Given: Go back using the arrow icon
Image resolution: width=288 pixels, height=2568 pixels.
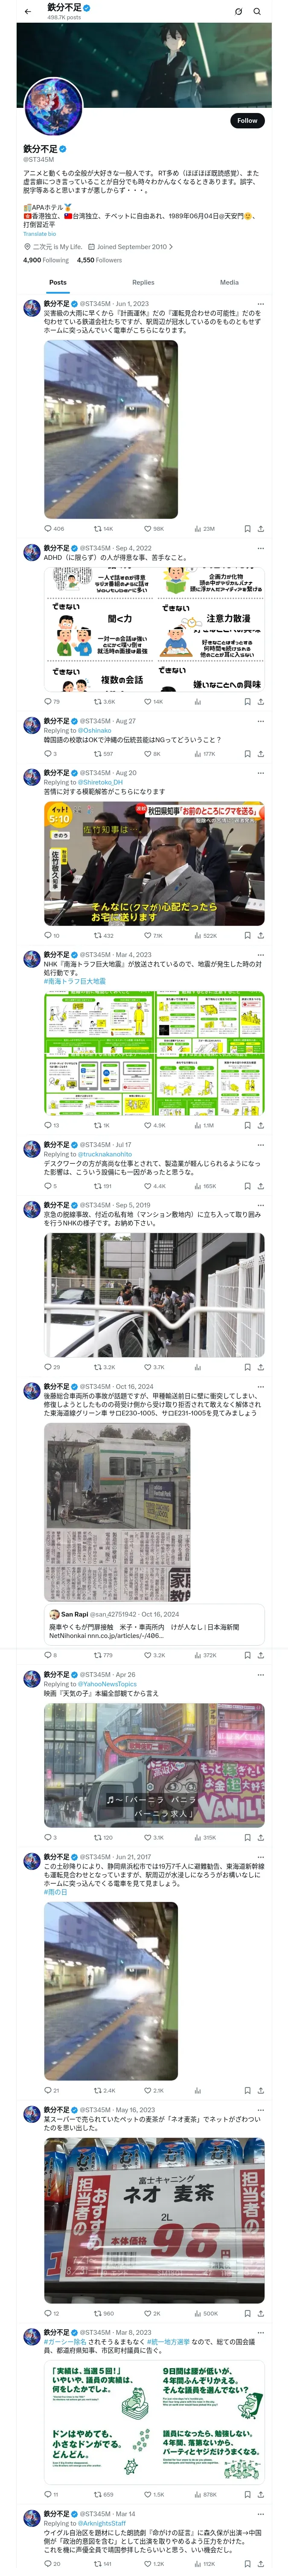Looking at the screenshot, I should pos(28,12).
